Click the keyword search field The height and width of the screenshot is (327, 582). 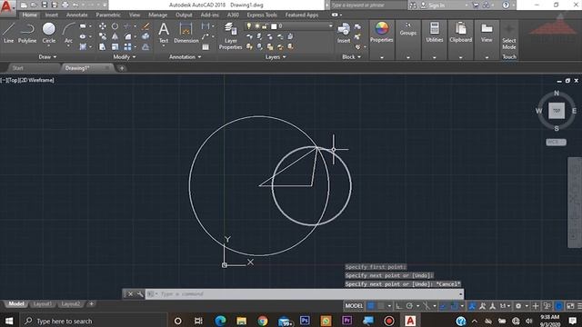[367, 5]
